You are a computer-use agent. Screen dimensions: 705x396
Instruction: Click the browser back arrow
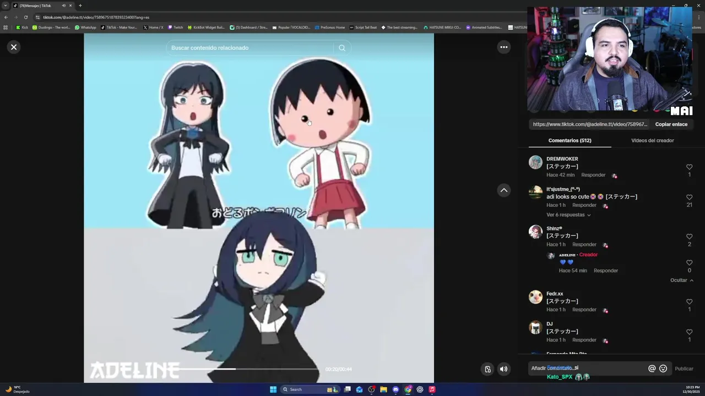(6, 17)
